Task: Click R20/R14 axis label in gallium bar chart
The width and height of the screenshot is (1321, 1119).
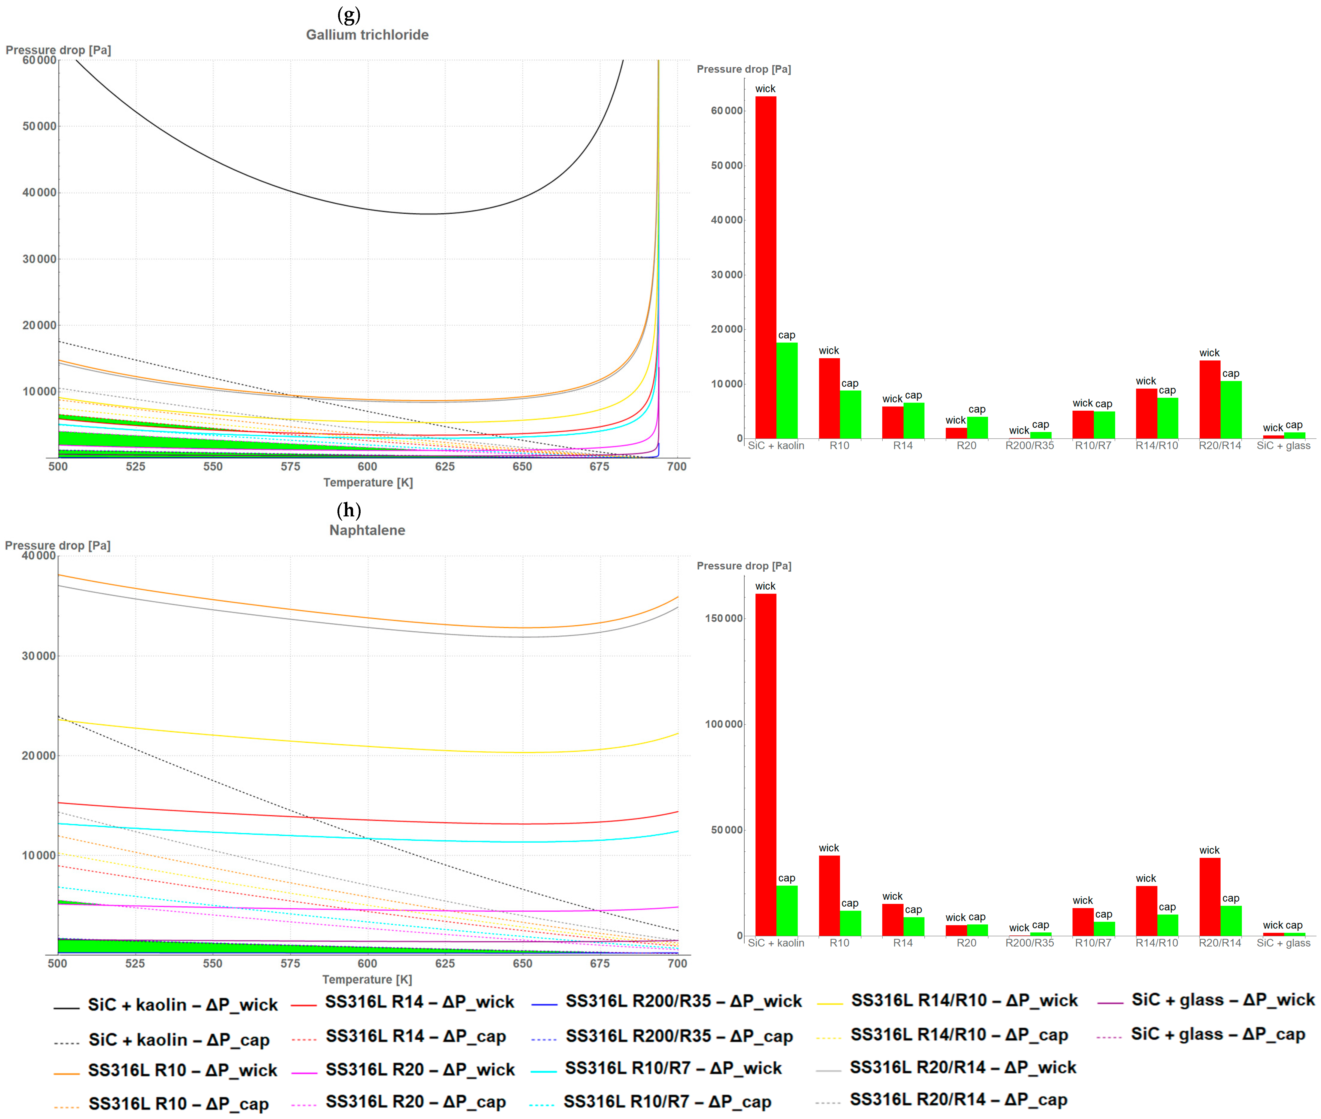Action: click(1219, 445)
